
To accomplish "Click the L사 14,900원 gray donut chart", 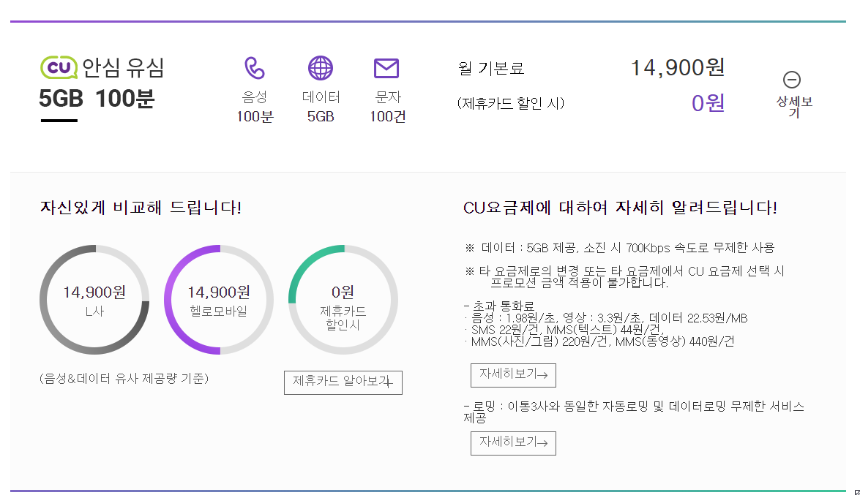I will 94,300.
